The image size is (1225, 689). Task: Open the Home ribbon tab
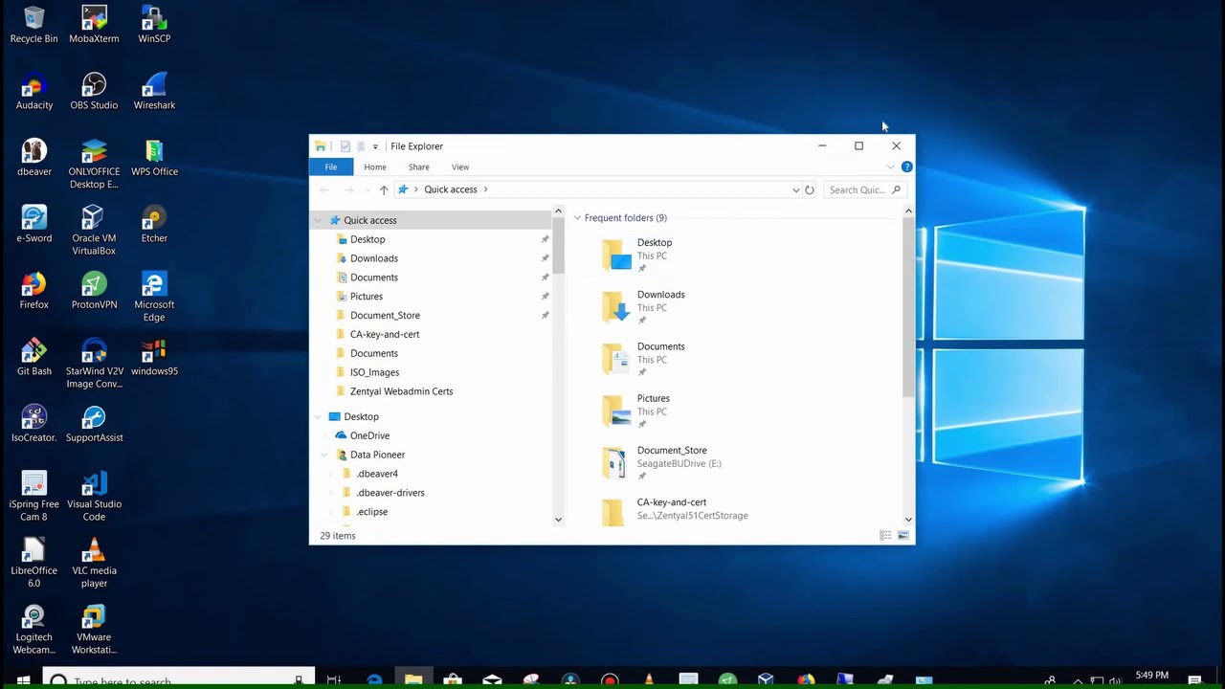pos(375,167)
